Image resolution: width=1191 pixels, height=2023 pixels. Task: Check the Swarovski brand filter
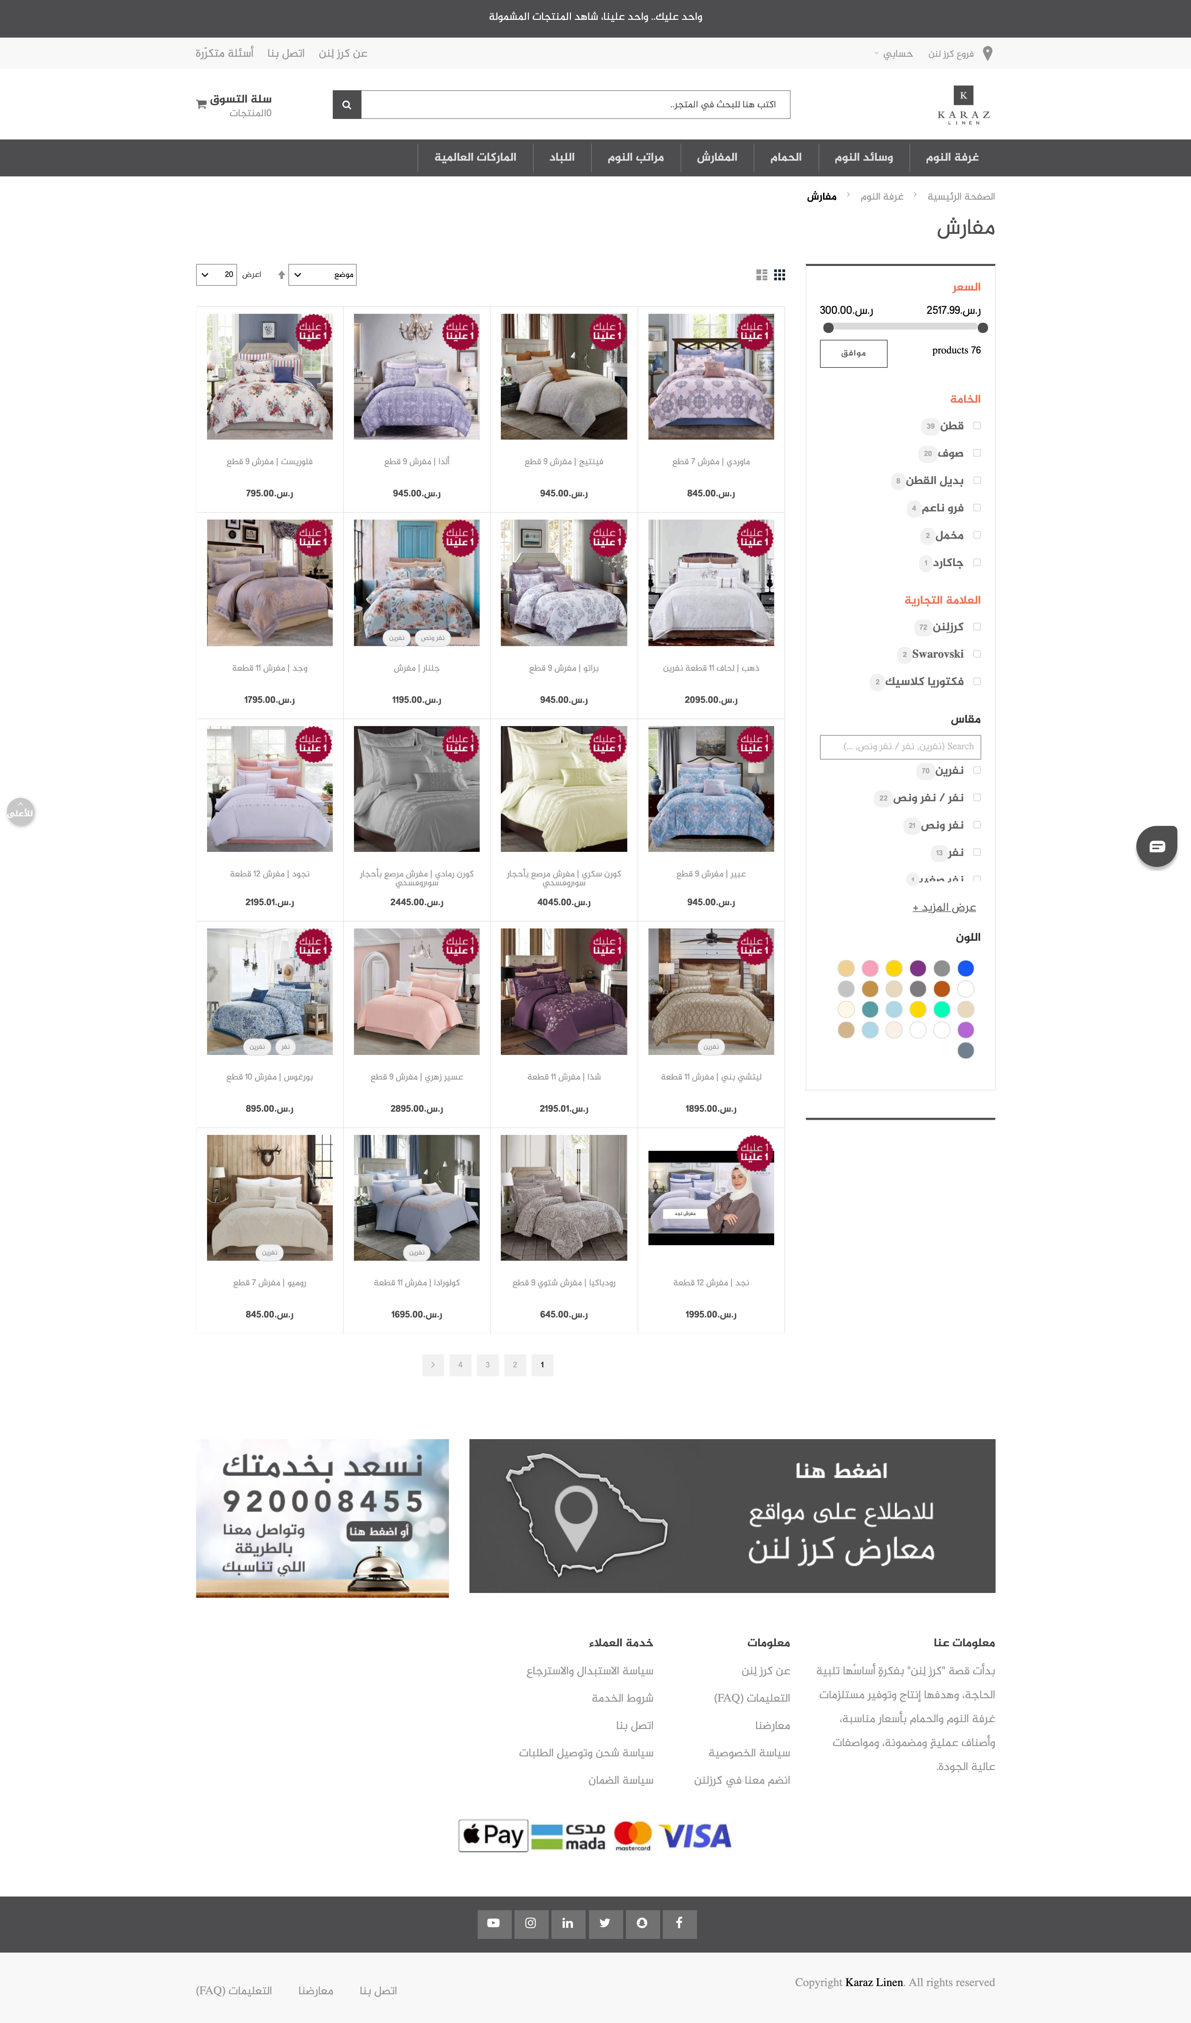click(977, 654)
